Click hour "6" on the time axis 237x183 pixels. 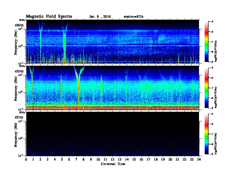pos(69,159)
